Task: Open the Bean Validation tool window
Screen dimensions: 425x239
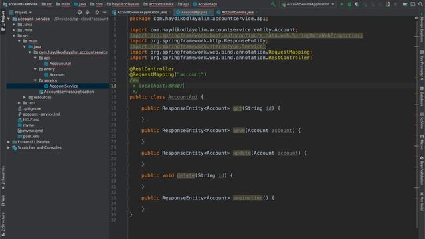Action: [422, 171]
